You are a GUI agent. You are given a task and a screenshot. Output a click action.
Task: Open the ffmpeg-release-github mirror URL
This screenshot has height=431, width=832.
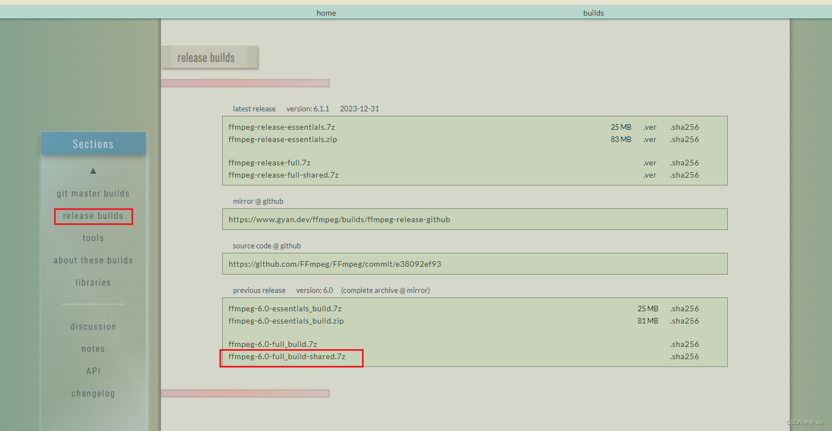pyautogui.click(x=339, y=220)
